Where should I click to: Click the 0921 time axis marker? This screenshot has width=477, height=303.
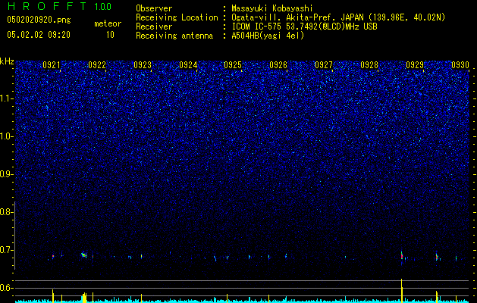pos(52,64)
